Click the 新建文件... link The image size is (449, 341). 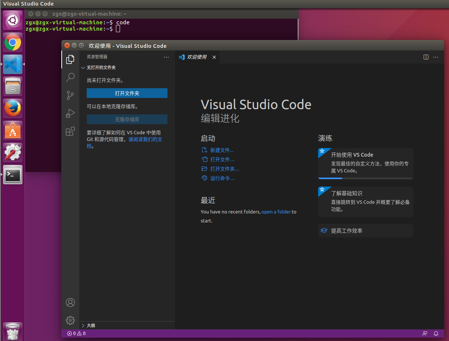222,150
